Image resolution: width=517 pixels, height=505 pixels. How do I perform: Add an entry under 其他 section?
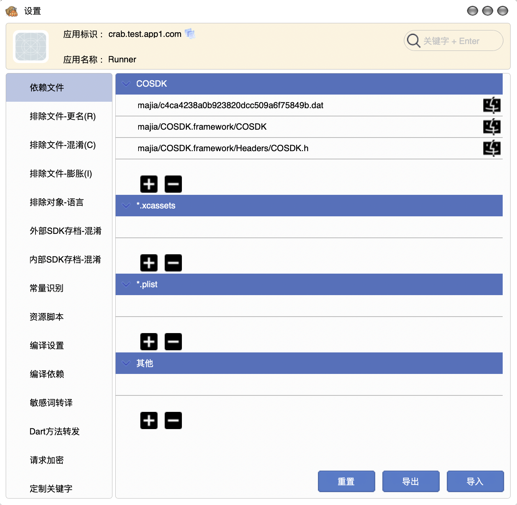click(149, 420)
